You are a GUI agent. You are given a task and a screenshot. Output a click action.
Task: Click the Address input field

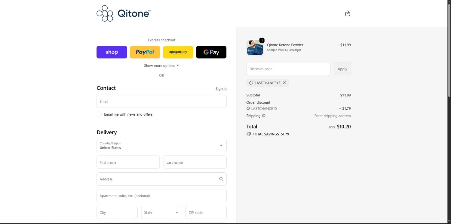[161, 179]
